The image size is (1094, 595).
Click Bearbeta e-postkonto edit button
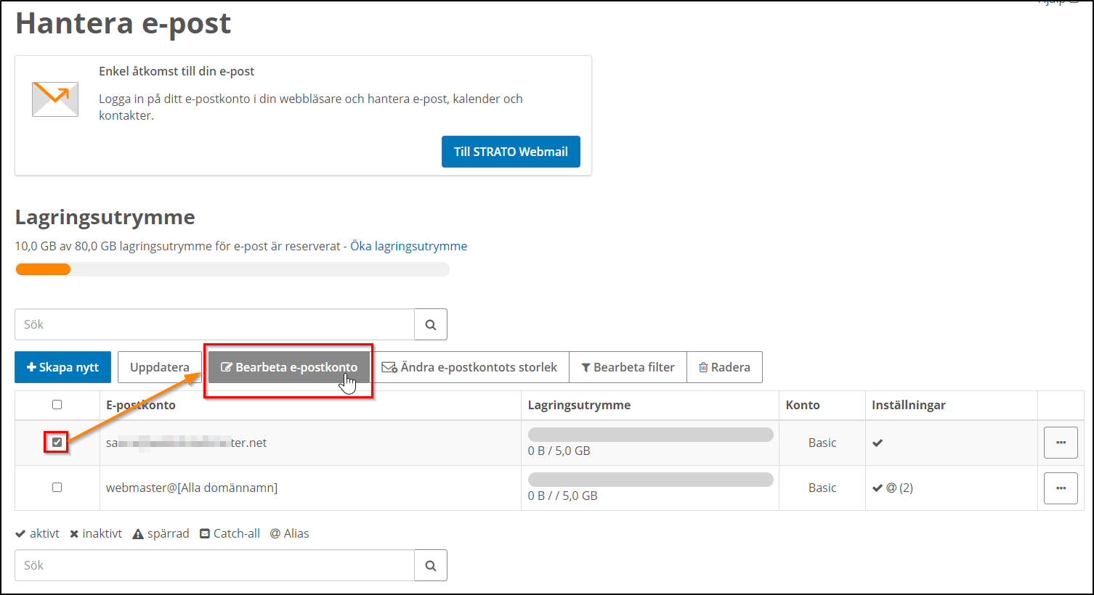(x=289, y=367)
